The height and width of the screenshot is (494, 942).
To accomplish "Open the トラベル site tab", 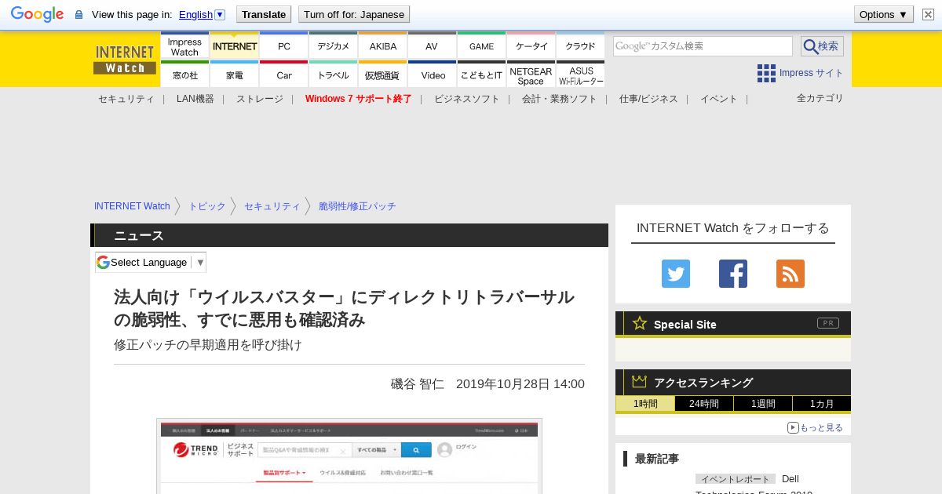I will (x=334, y=74).
